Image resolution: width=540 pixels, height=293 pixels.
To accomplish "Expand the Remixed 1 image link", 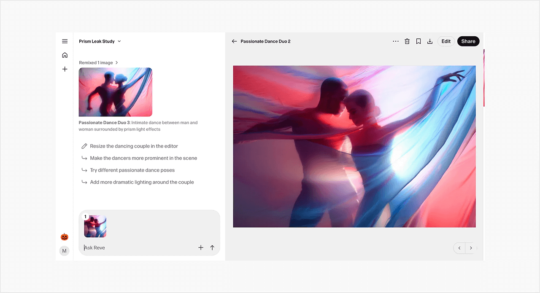I will [98, 63].
